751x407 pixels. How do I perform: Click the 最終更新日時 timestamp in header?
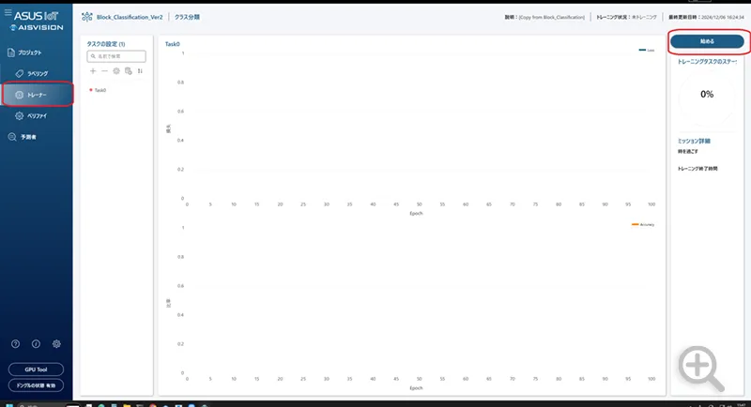pos(706,17)
